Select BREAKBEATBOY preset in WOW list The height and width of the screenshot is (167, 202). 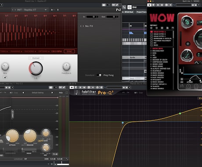[x=158, y=51]
